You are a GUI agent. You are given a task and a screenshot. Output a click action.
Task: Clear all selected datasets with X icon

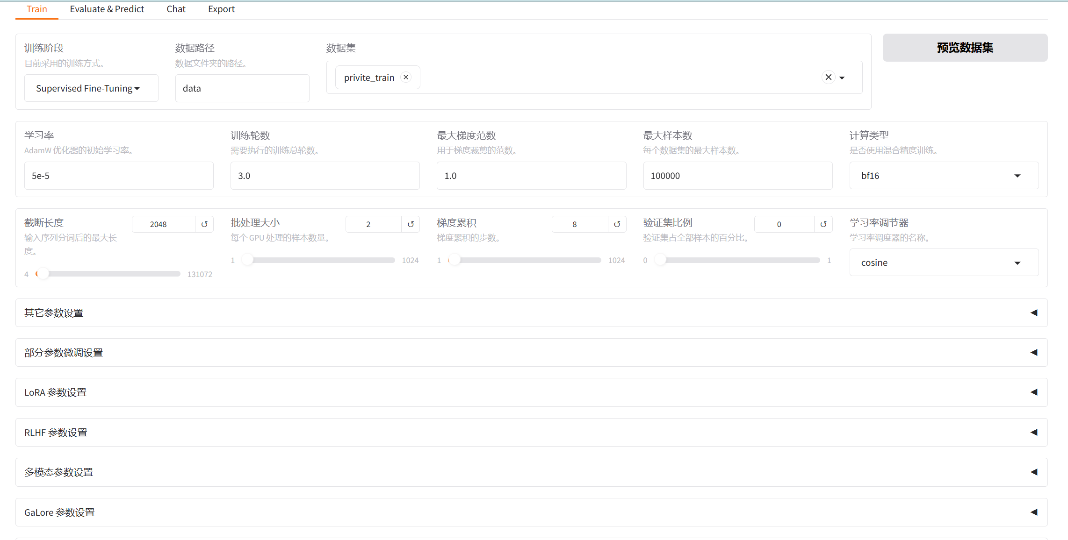tap(828, 77)
